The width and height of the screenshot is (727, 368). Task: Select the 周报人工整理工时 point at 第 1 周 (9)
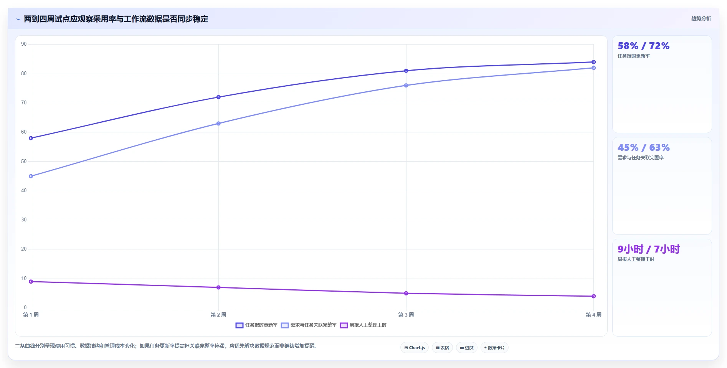(31, 282)
